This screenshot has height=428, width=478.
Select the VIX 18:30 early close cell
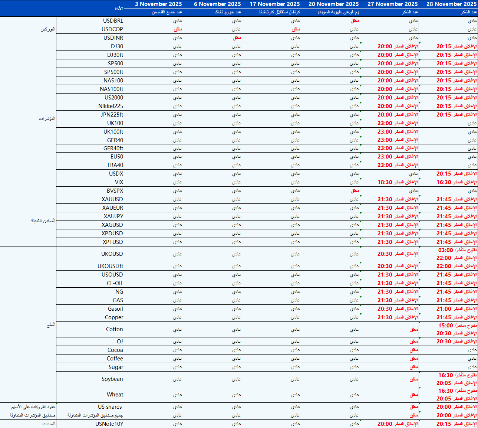click(x=397, y=182)
